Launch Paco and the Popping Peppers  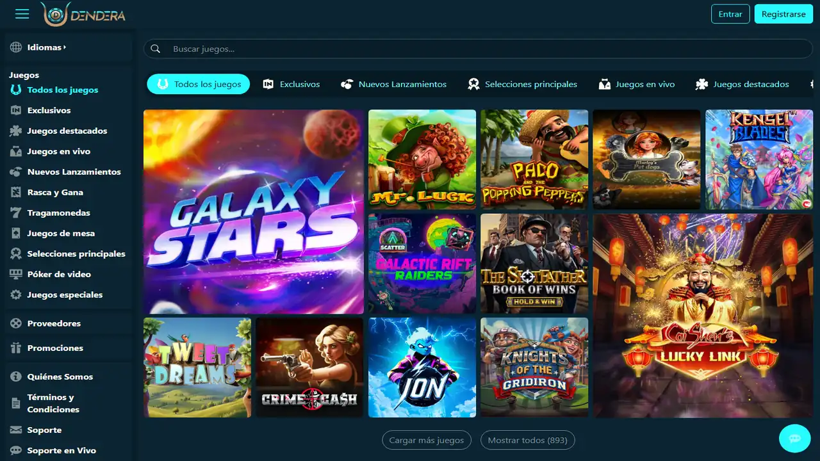tap(534, 159)
